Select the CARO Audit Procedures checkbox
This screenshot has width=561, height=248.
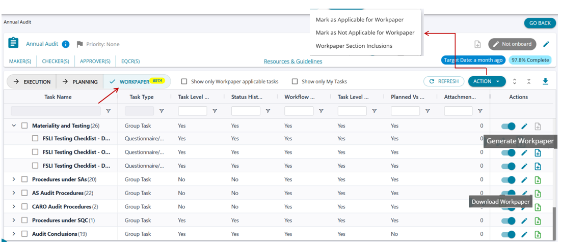24,207
